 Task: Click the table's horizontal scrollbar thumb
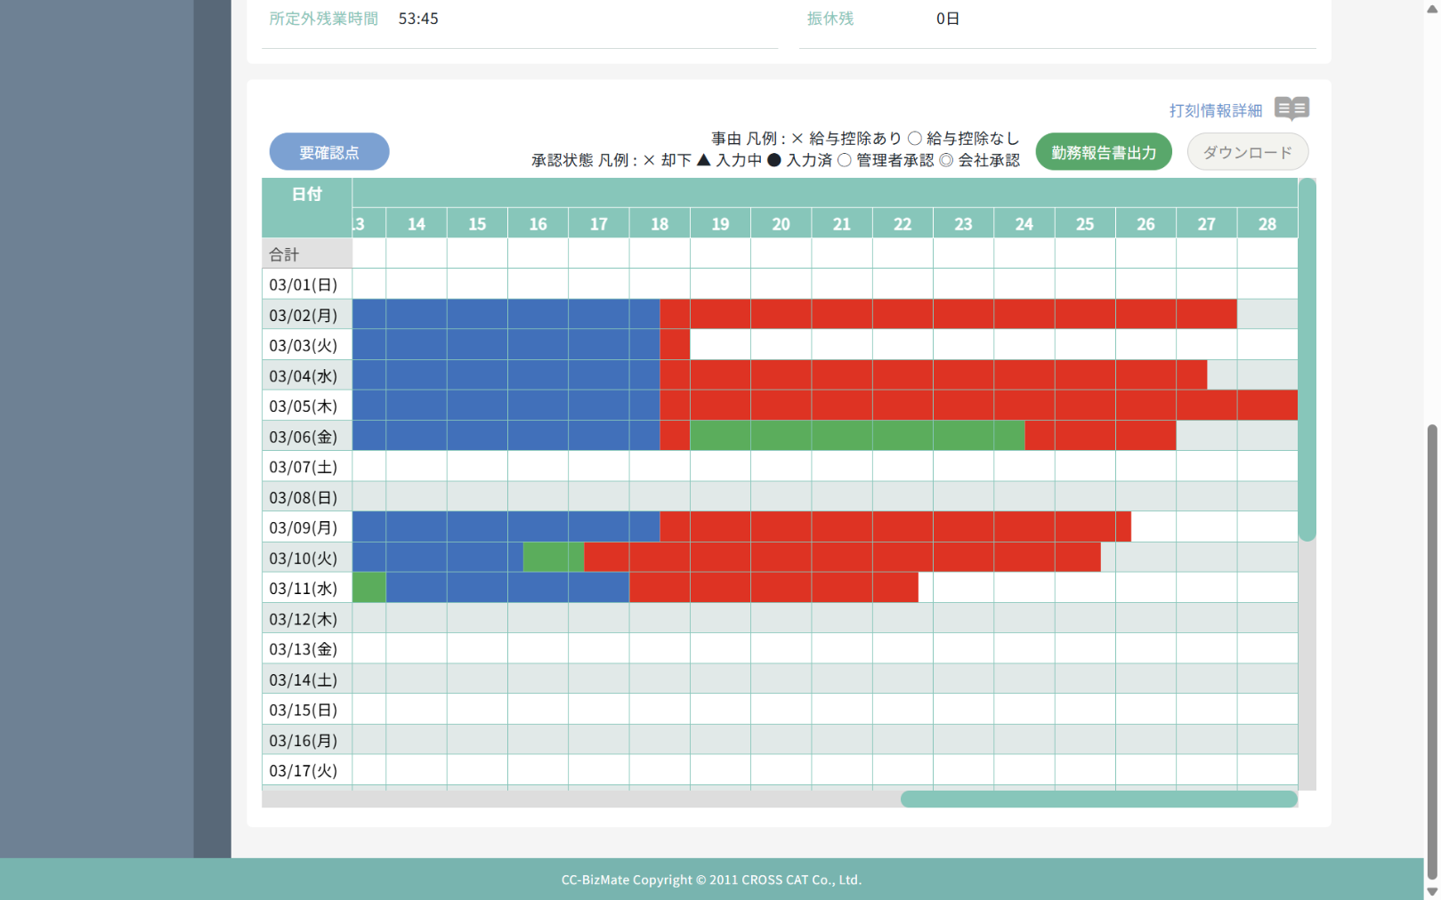[1098, 799]
